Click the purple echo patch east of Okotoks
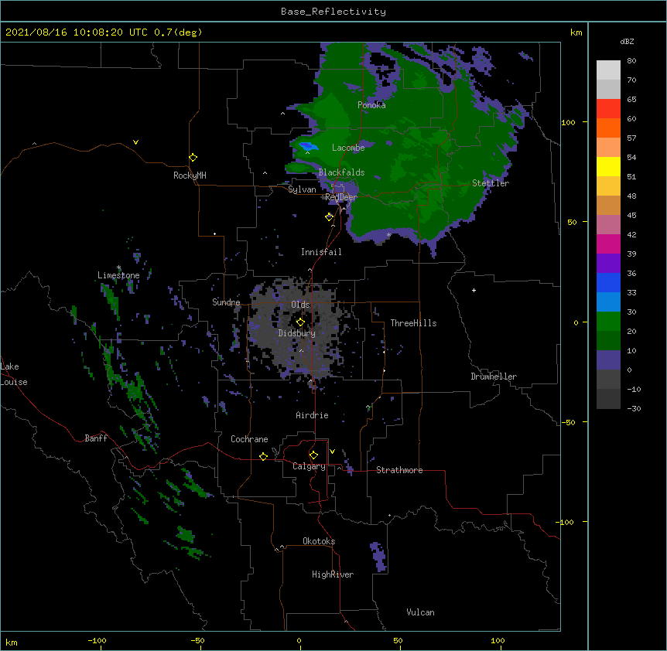Viewport: 667px width, 651px height. click(x=378, y=556)
